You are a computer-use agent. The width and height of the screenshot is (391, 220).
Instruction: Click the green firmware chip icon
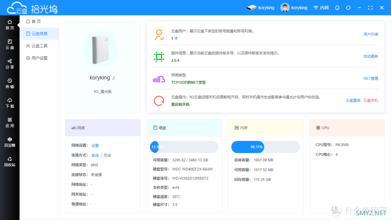pyautogui.click(x=159, y=56)
